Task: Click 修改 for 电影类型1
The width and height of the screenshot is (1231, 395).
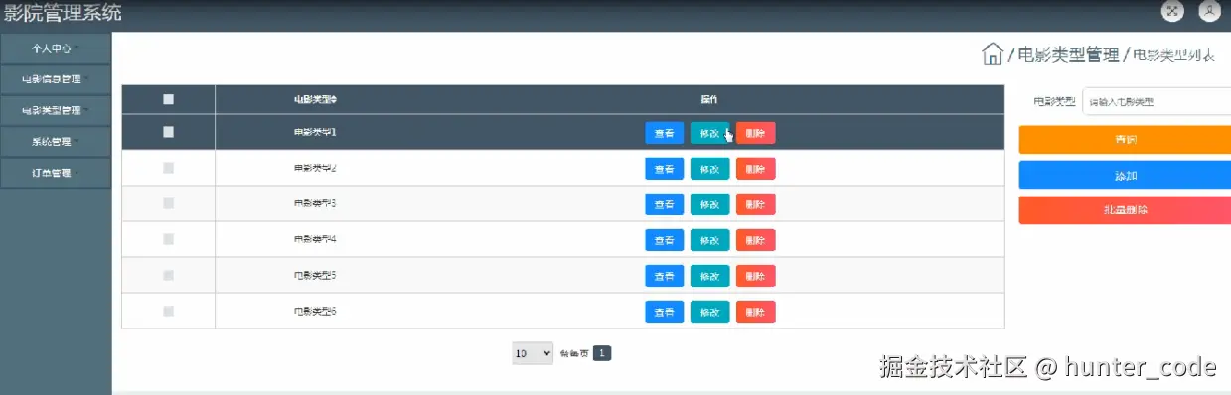Action: (709, 133)
